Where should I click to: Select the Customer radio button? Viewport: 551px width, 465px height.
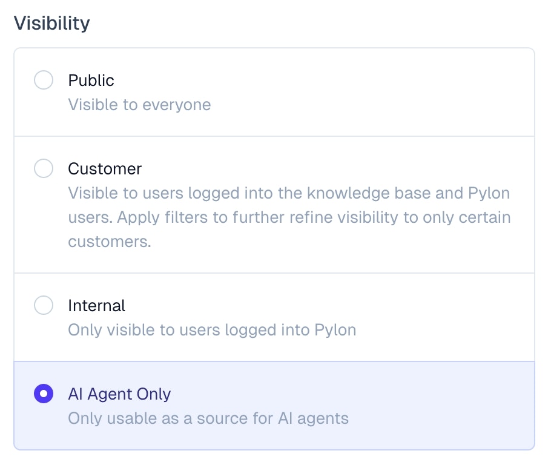pyautogui.click(x=44, y=168)
